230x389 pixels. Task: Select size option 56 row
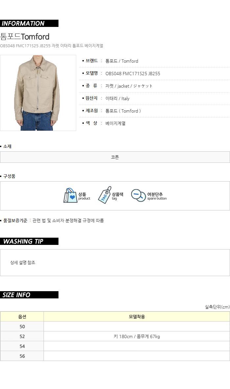115,356
